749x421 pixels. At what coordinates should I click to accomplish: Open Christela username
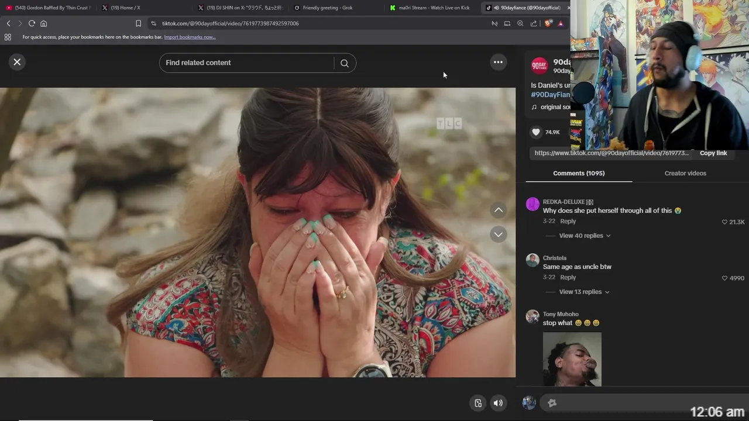click(554, 258)
